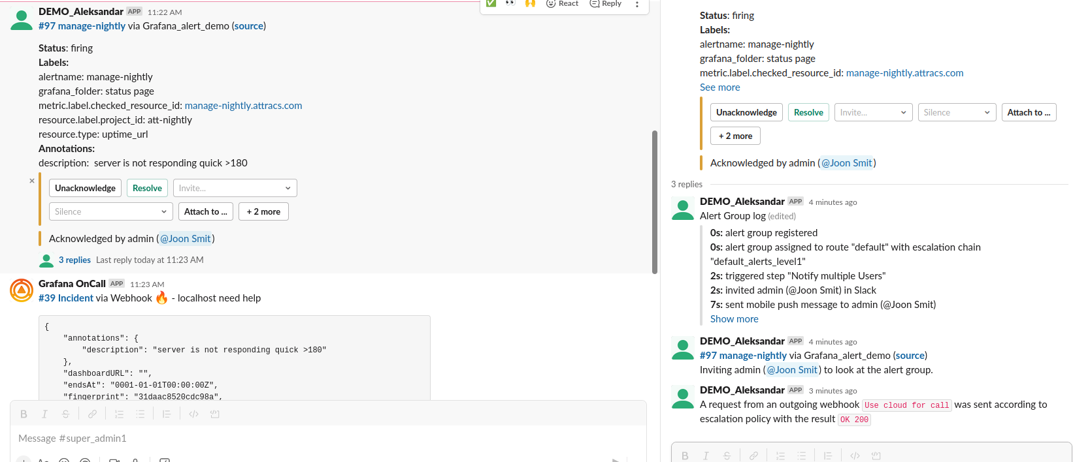The image size is (1073, 462).
Task: Apply inline code format in channel composer
Action: [193, 414]
